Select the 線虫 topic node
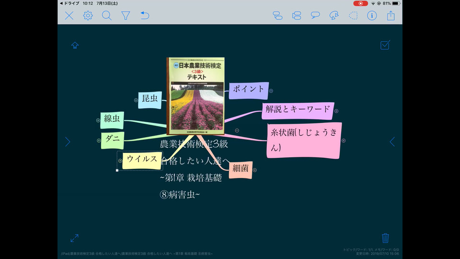The height and width of the screenshot is (259, 460). point(112,120)
